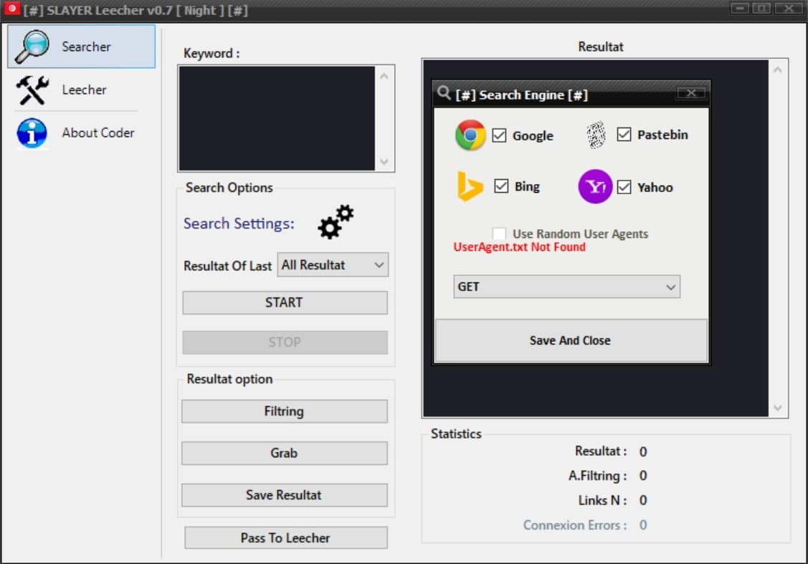Click the Resultat panel scrollbar
The height and width of the screenshot is (564, 808).
(778, 236)
